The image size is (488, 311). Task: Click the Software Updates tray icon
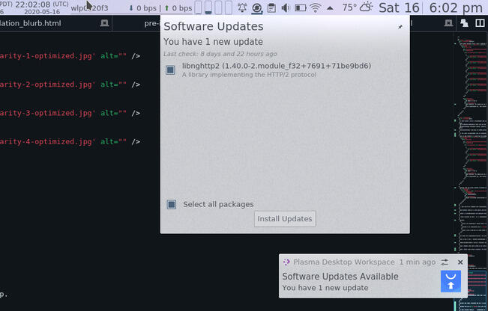(x=257, y=7)
